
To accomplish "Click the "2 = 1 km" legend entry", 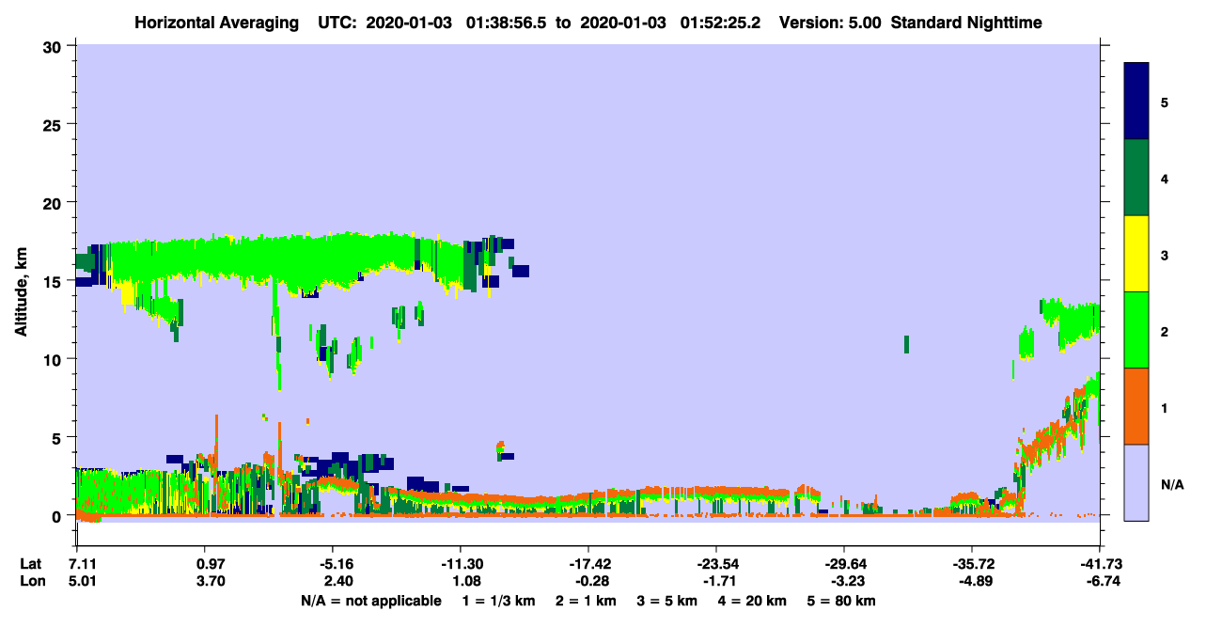I will point(586,601).
